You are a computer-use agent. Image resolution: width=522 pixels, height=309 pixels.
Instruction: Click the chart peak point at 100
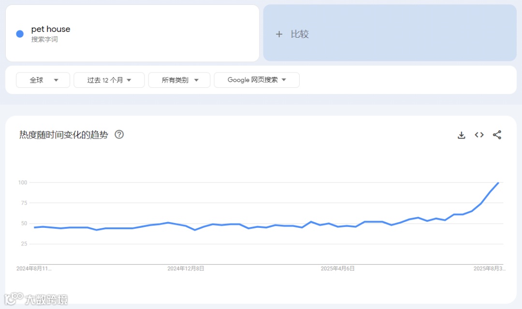[498, 183]
